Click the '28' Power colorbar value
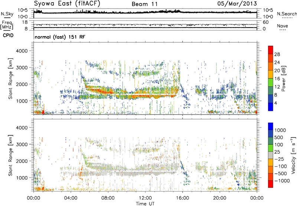Image resolution: width=297 pixels, height=206 pixels. point(277,54)
